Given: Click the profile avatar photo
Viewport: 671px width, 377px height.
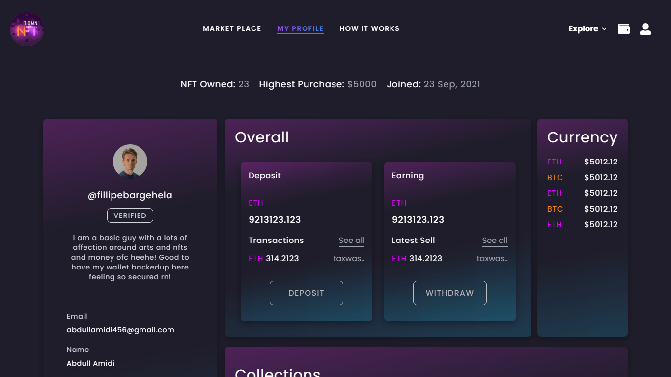Looking at the screenshot, I should pyautogui.click(x=130, y=161).
